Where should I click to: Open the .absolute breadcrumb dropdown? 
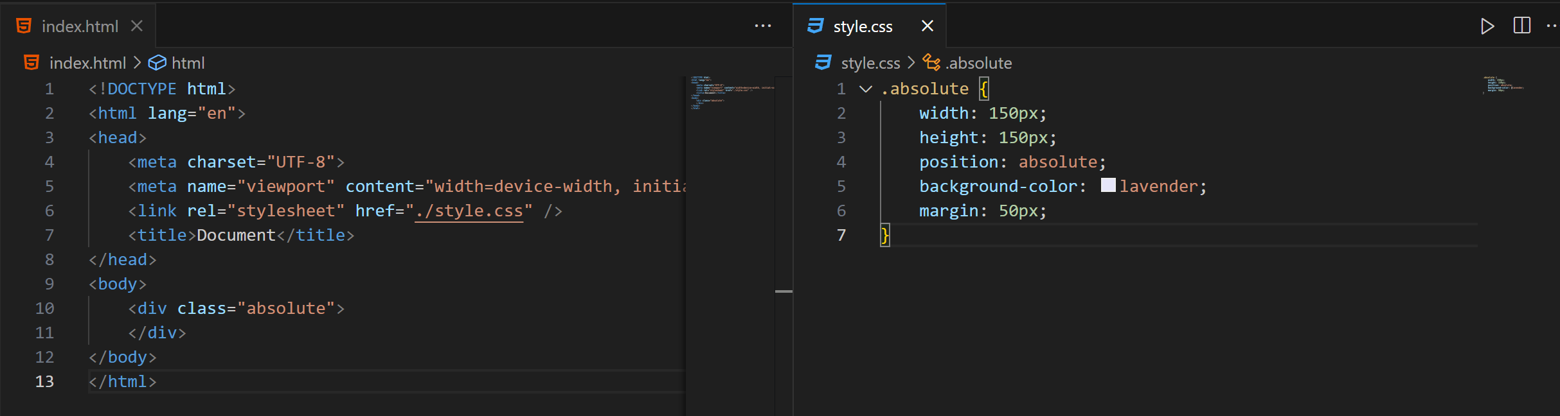[x=979, y=63]
